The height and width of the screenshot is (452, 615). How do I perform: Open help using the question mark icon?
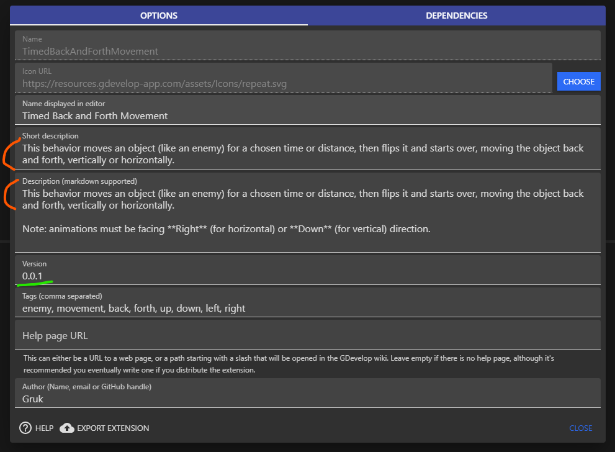pos(25,428)
